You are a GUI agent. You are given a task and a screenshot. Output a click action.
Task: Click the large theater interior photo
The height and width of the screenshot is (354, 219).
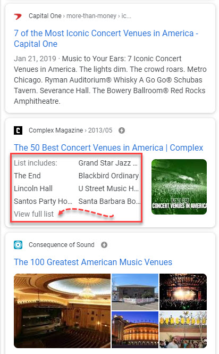pos(62,311)
